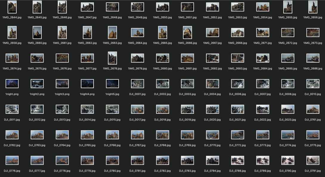Select the DJI_0791.jpg thumbnail

tap(313, 160)
